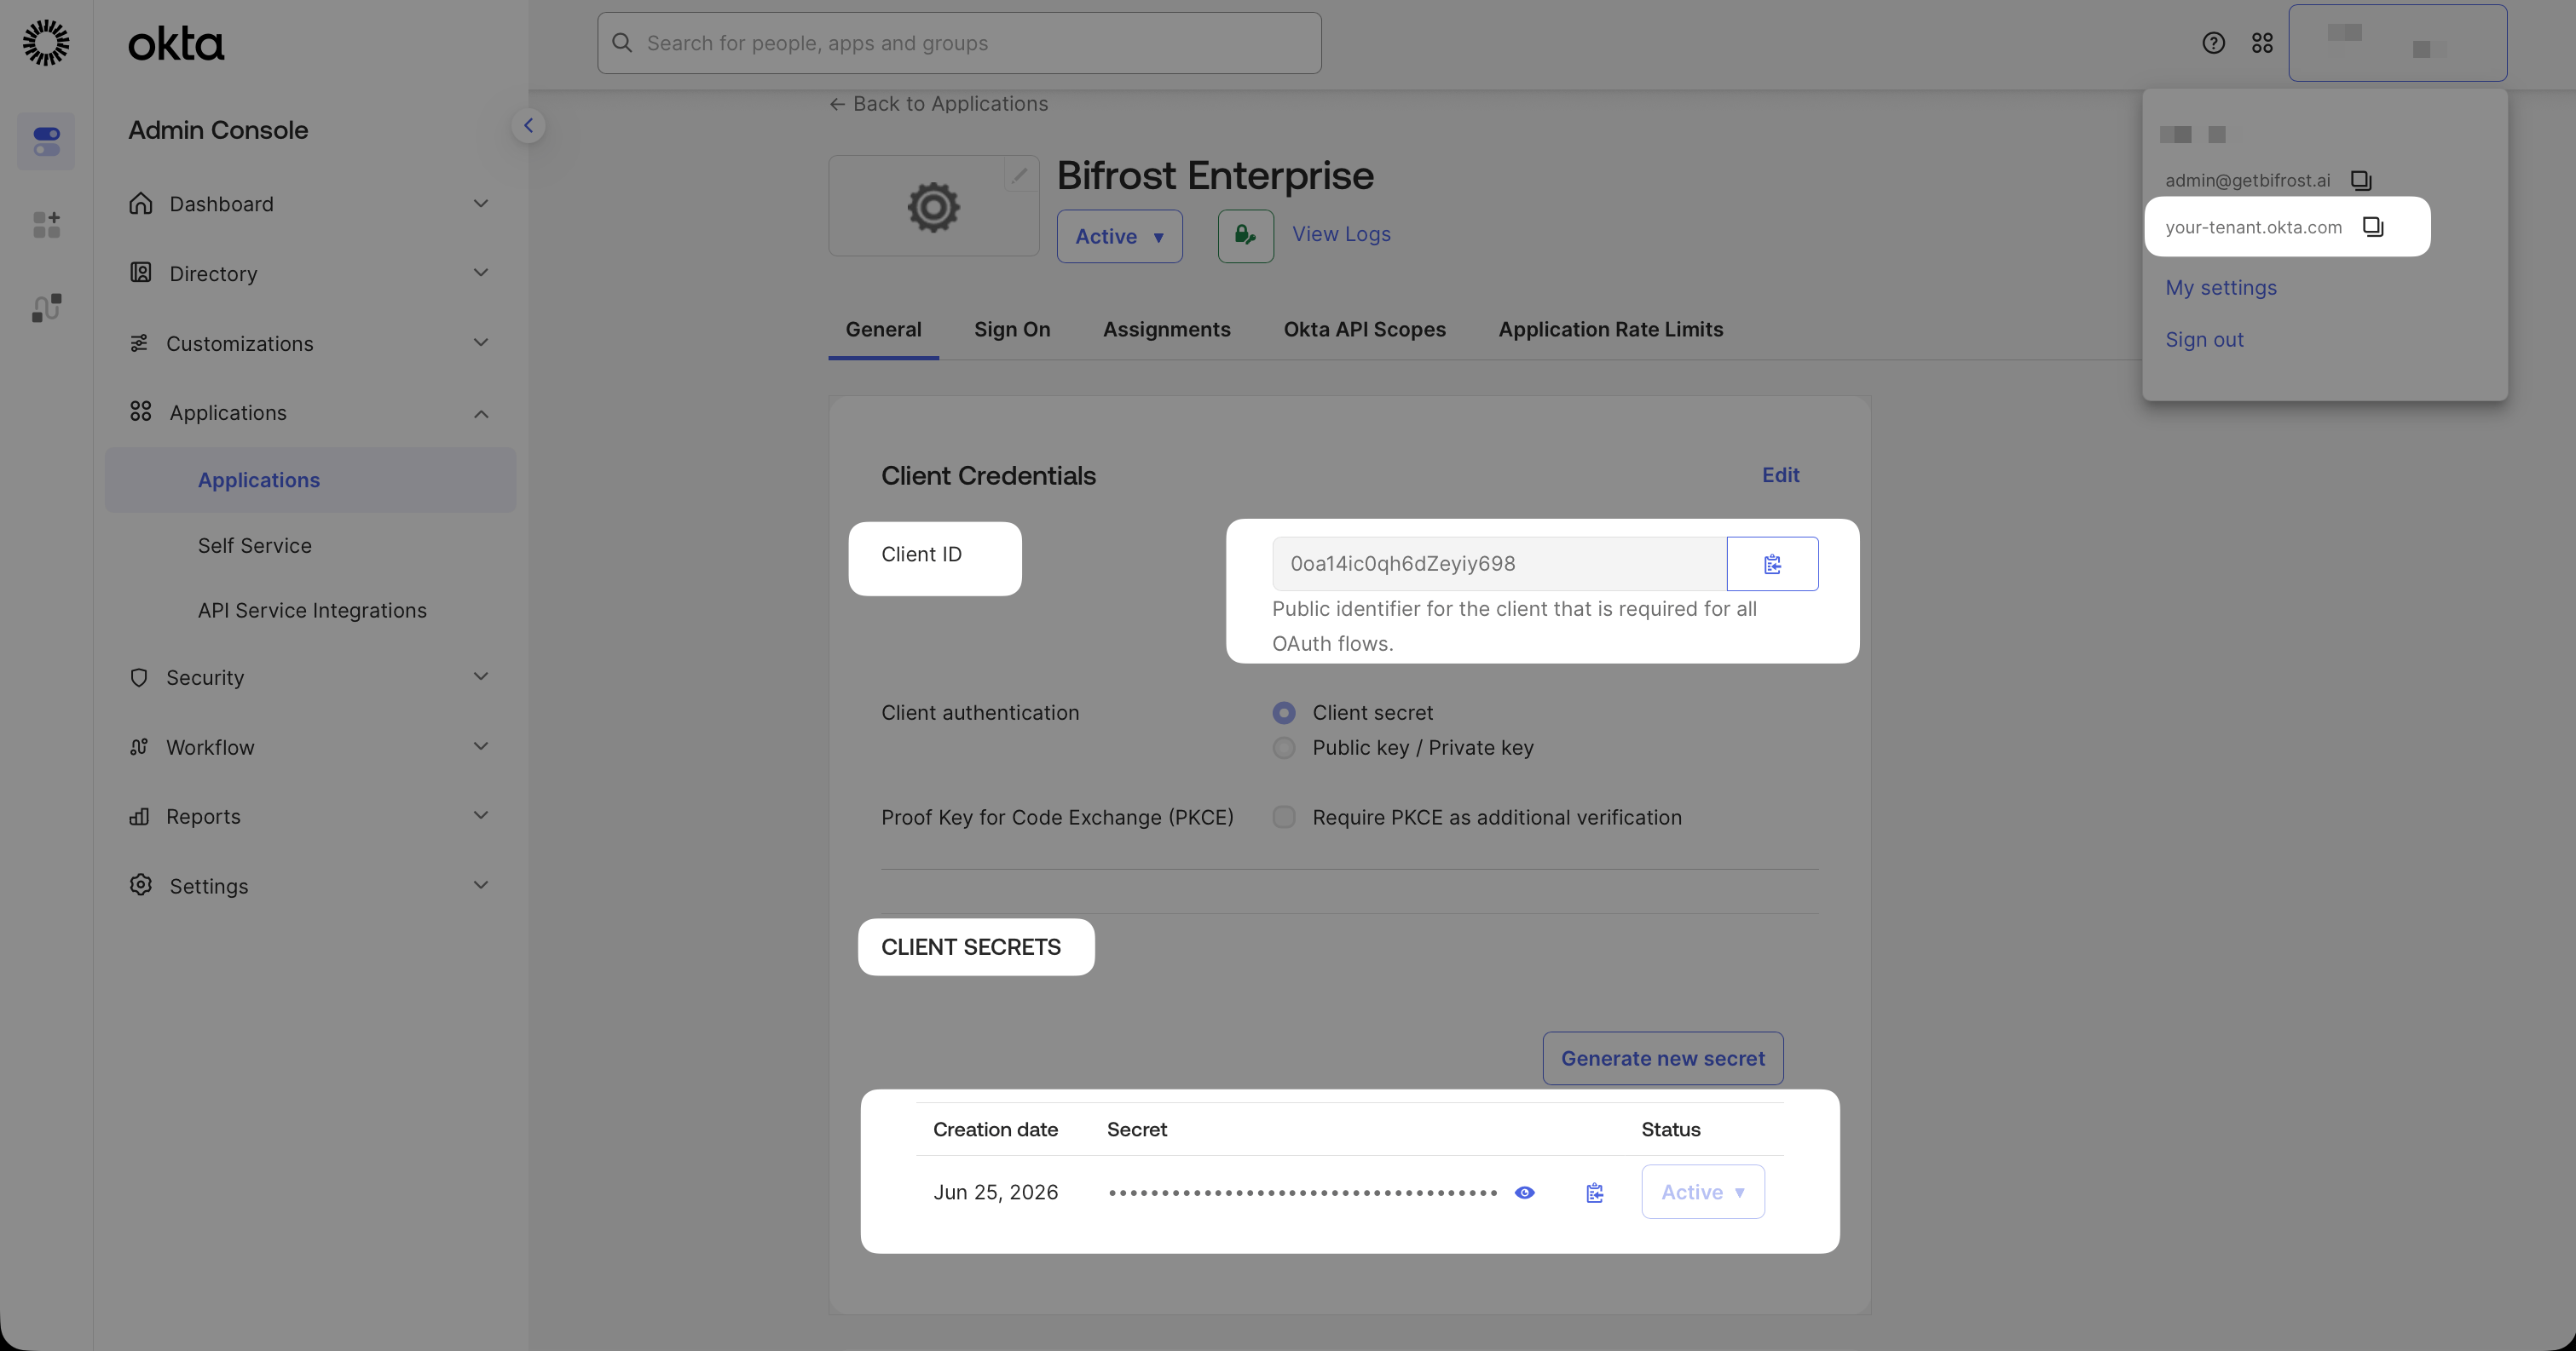Image resolution: width=2576 pixels, height=1351 pixels.
Task: Select the Client secret radio option
Action: (1283, 712)
